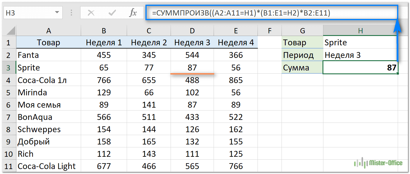Select the 'Mirinda' cell

point(49,92)
